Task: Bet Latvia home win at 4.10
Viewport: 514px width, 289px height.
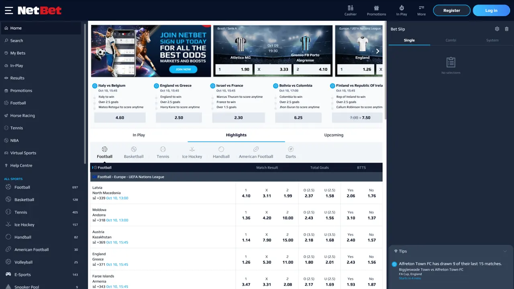Action: (246, 193)
